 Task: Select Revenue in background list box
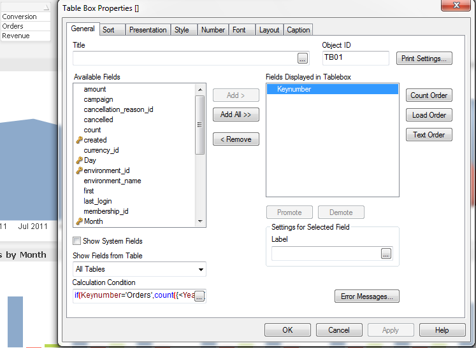coord(25,36)
